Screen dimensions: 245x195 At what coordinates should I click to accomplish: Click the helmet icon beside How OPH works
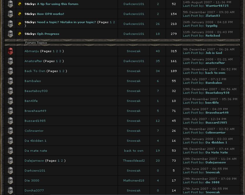pyautogui.click(x=10, y=14)
